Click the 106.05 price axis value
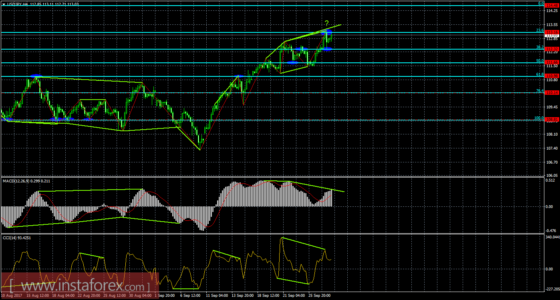Screen dimensions: 560x300 tap(552, 176)
